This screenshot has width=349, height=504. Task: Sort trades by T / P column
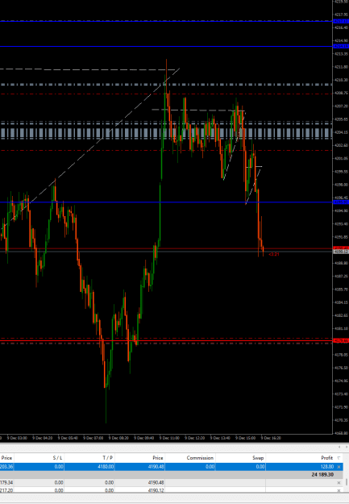click(108, 458)
